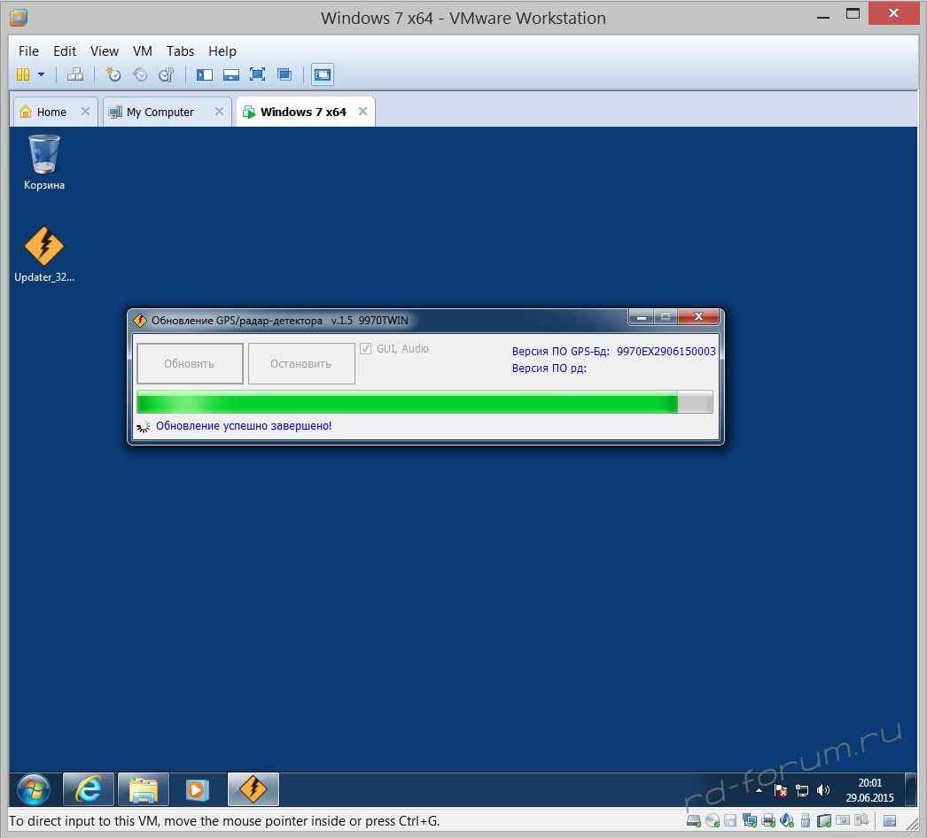Click the VMware Workstation title bar app icon
The image size is (927, 838).
point(19,18)
